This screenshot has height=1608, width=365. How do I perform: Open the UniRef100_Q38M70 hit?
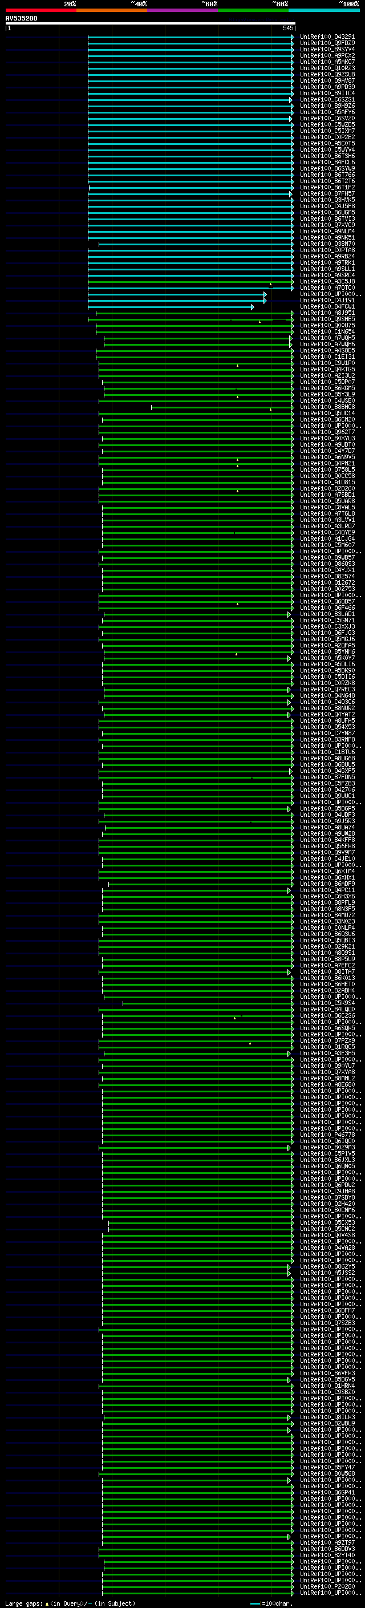coord(327,244)
